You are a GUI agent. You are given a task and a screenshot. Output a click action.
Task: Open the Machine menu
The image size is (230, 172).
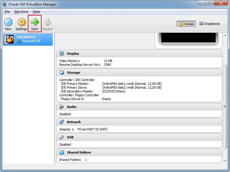[21, 12]
